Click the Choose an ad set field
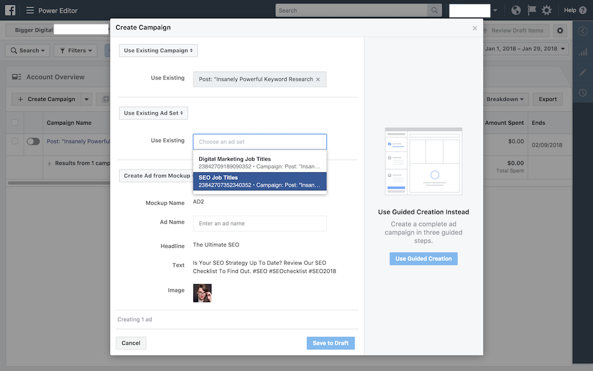The width and height of the screenshot is (593, 371). (x=260, y=142)
